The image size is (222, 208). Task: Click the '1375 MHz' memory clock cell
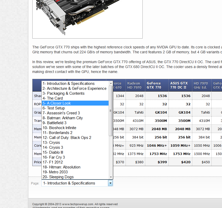(135, 154)
